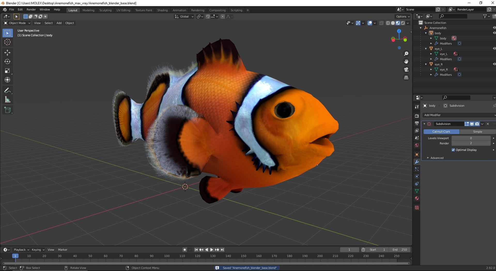Viewport: 496px width, 271px height.
Task: Select the Measure tool
Action: 7,99
